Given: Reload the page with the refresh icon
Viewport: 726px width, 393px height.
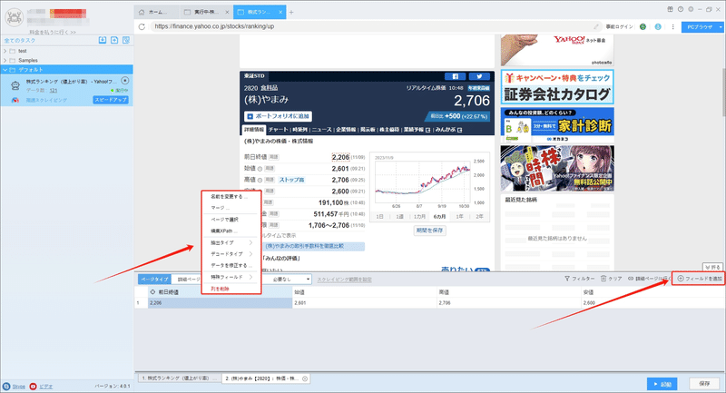Looking at the screenshot, I should (142, 26).
